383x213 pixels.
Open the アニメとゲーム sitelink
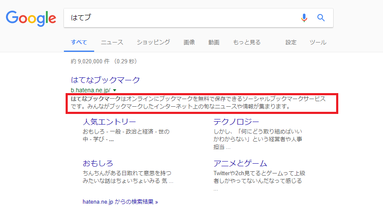tap(240, 163)
